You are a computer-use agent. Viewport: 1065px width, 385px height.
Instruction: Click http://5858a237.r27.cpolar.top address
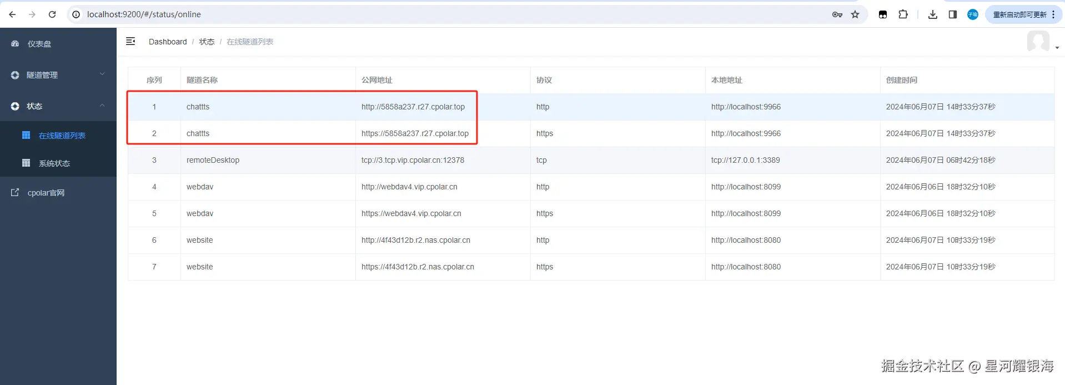413,107
